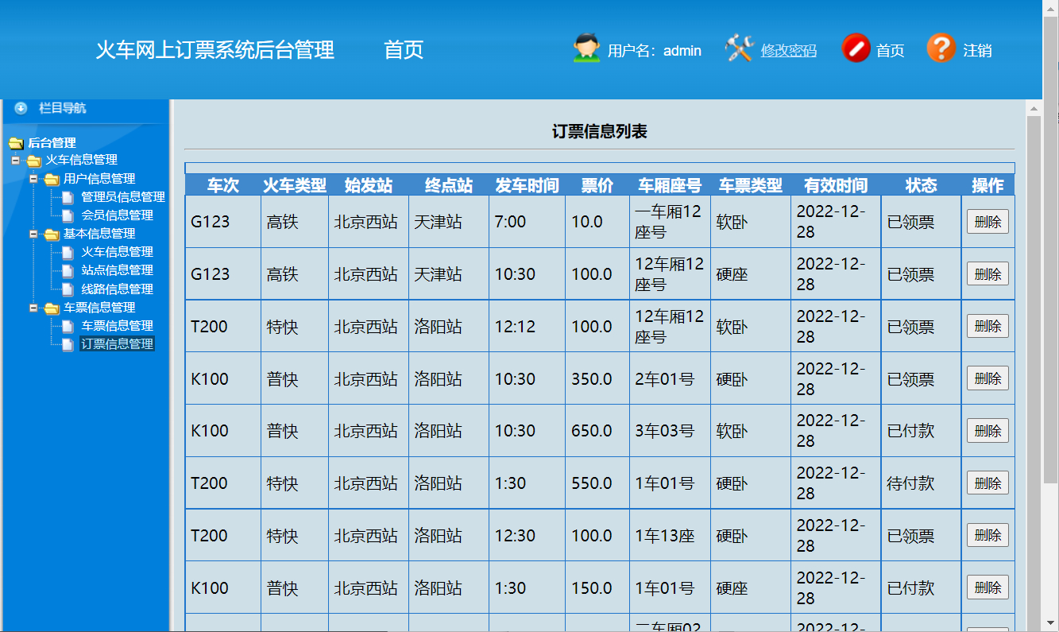Image resolution: width=1059 pixels, height=632 pixels.
Task: Click 删除 on the 650.0 price K100 row
Action: point(987,430)
